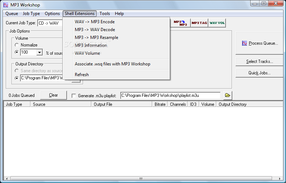Image resolution: width=286 pixels, height=183 pixels.
Task: Sort by Volume column header
Action: pos(208,104)
